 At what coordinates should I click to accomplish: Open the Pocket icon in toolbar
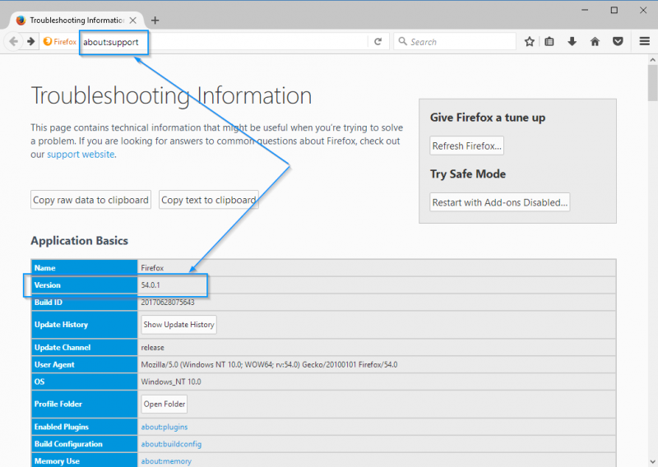pyautogui.click(x=618, y=42)
